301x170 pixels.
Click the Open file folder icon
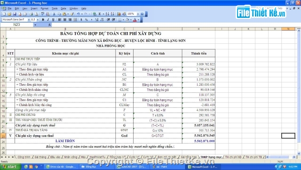click(9, 14)
